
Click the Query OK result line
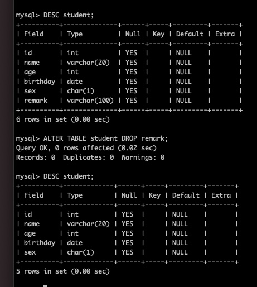86,148
